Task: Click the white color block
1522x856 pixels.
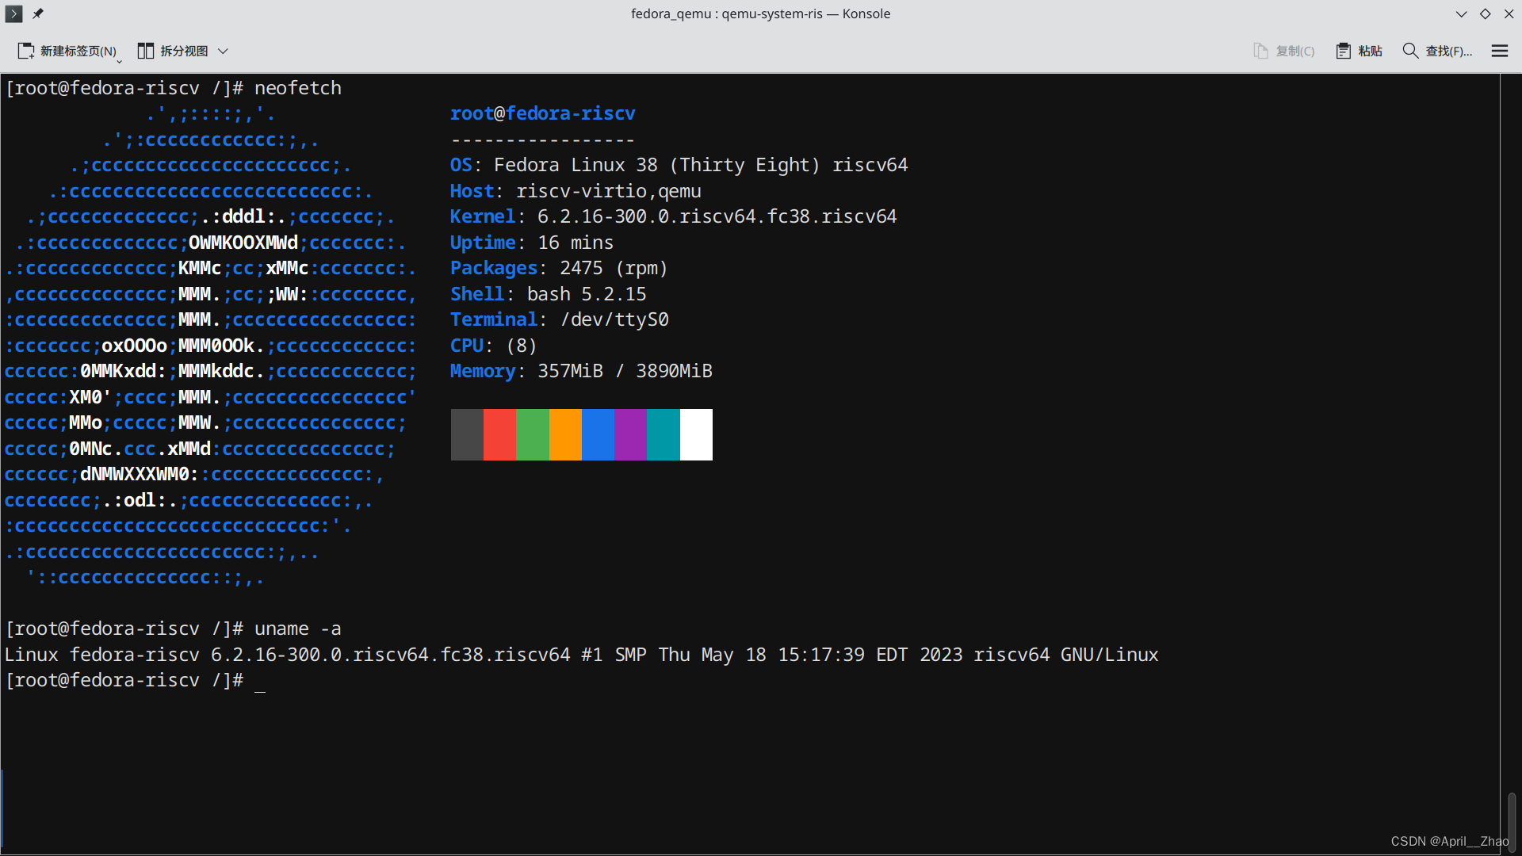Action: pyautogui.click(x=696, y=434)
